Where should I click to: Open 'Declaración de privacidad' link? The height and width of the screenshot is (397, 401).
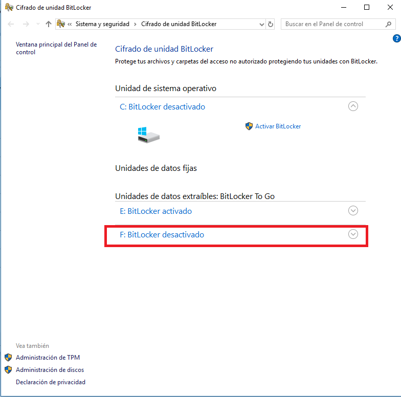pos(50,382)
